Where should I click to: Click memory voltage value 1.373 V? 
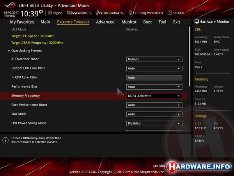[x=218, y=91]
